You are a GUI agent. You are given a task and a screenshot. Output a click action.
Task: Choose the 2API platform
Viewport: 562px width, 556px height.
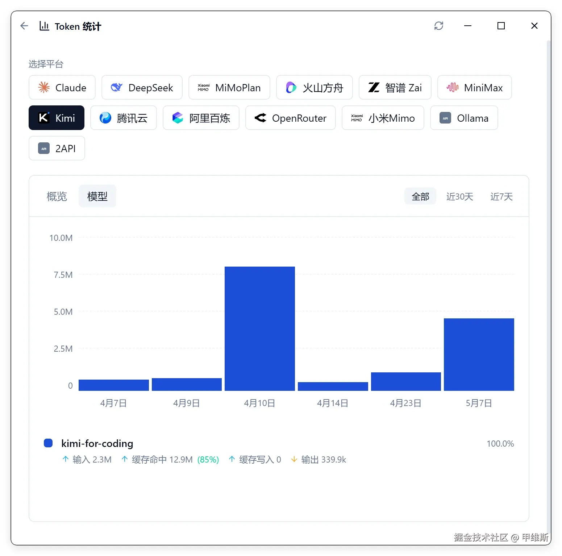tap(57, 148)
